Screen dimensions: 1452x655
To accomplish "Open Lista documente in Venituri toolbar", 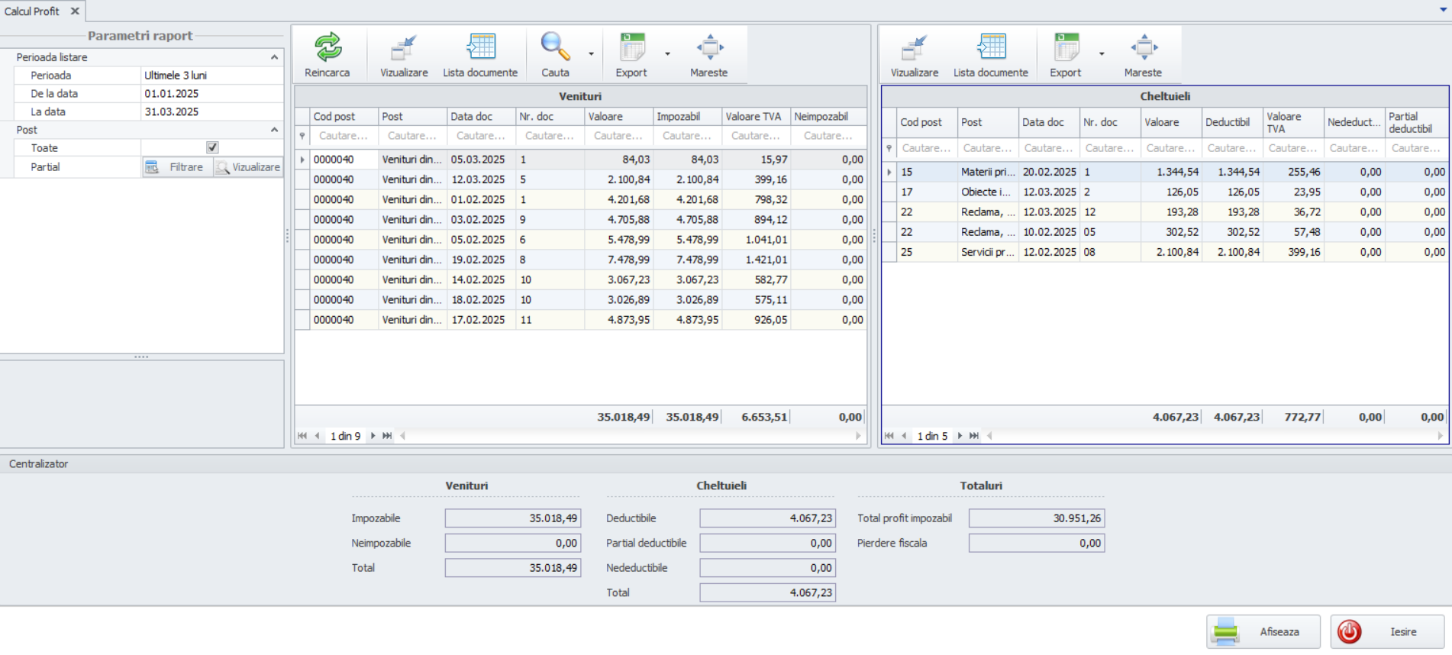I will (x=480, y=55).
